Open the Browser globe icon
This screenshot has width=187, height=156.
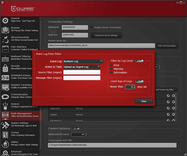[5, 30]
